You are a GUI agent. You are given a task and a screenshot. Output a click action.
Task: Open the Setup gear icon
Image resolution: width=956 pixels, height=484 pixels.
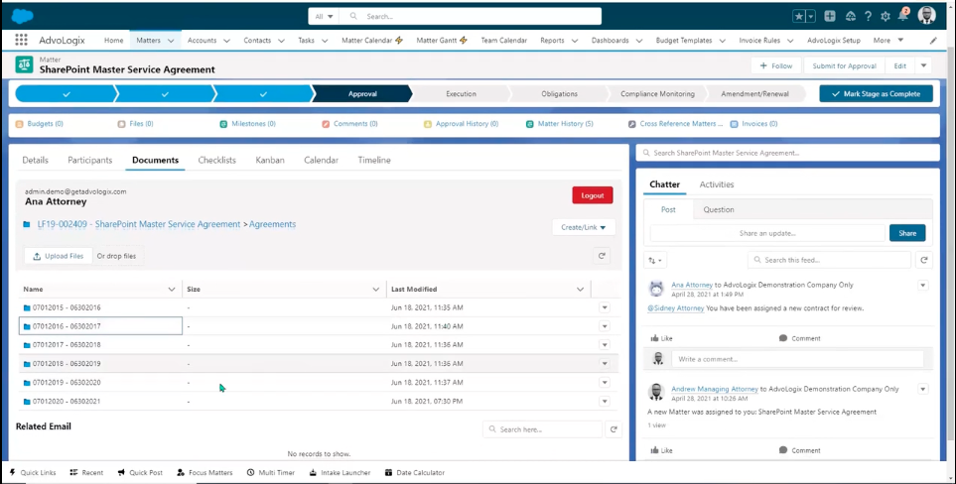886,17
